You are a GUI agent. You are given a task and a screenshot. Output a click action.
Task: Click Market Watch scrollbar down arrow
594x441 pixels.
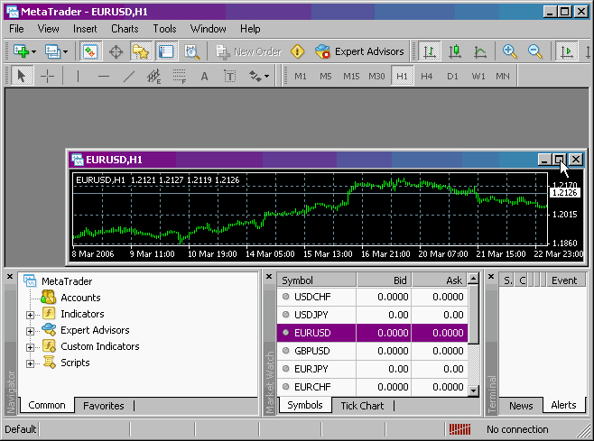coord(474,390)
